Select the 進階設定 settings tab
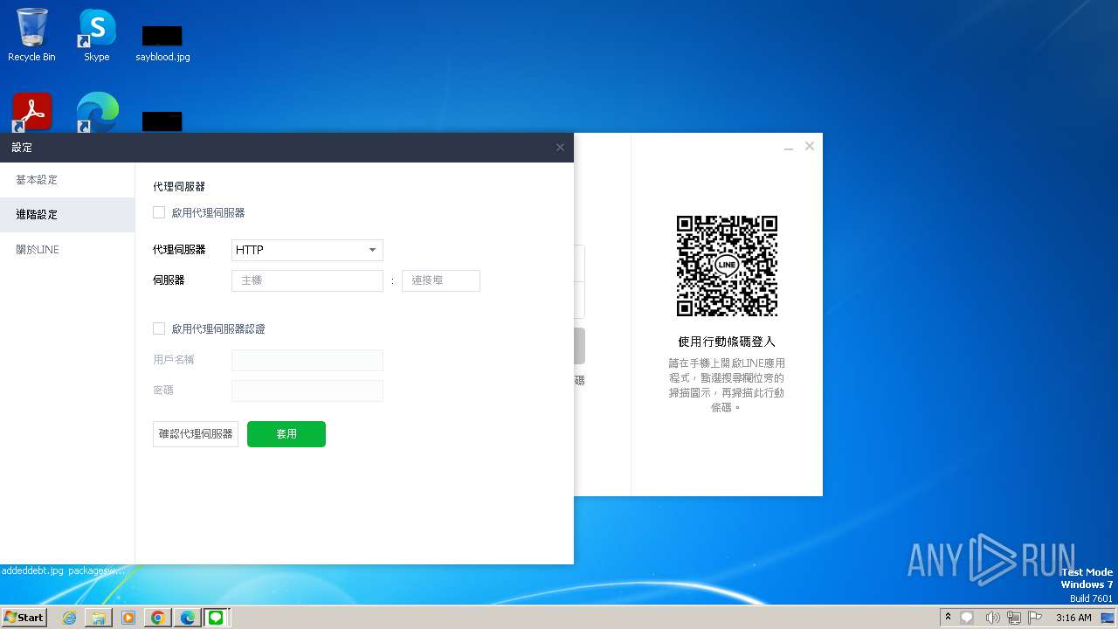The height and width of the screenshot is (629, 1118). 67,215
